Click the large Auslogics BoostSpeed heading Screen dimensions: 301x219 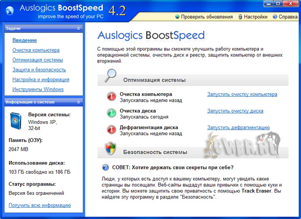(151, 36)
